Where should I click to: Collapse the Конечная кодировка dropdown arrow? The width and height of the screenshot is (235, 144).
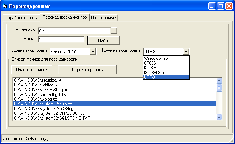click(x=186, y=52)
